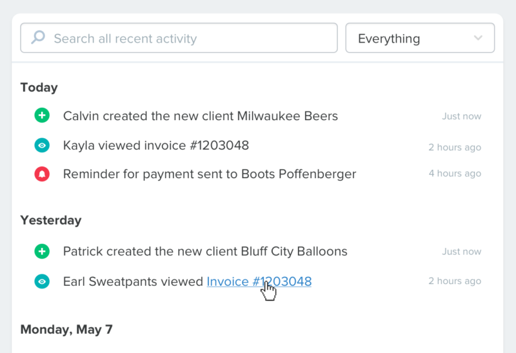Viewport: 516px width, 353px height.
Task: Click the chevron arrow in Everything dropdown
Action: tap(478, 38)
